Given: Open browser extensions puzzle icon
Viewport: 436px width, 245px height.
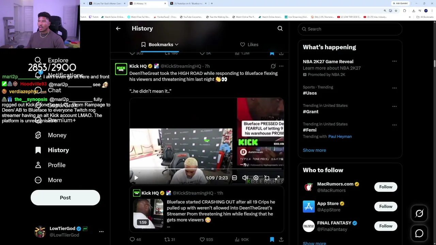Looking at the screenshot, I should [405, 11].
